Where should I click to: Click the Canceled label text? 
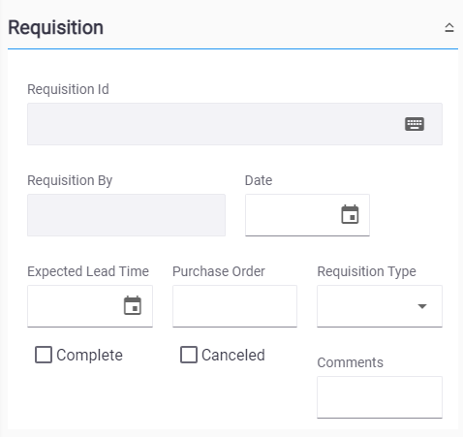(233, 355)
